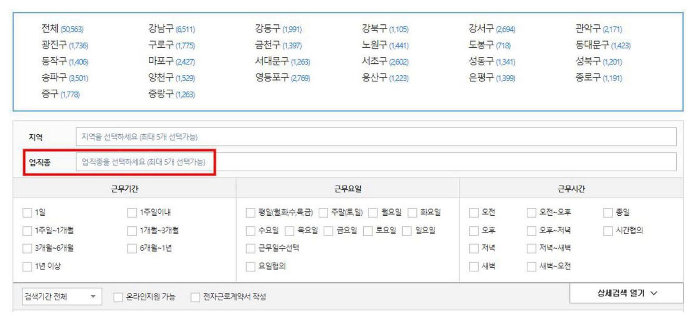The image size is (695, 321).
Task: Click the 양천구 district link
Action: tap(172, 78)
